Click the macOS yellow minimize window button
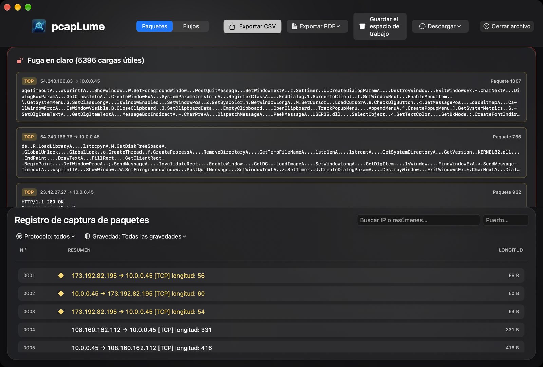 pos(18,7)
